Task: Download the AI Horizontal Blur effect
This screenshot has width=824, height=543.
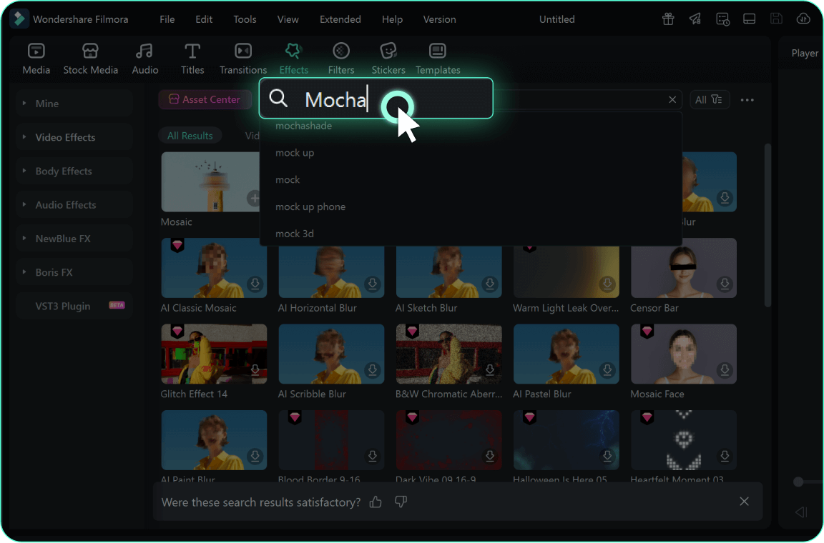Action: point(373,284)
